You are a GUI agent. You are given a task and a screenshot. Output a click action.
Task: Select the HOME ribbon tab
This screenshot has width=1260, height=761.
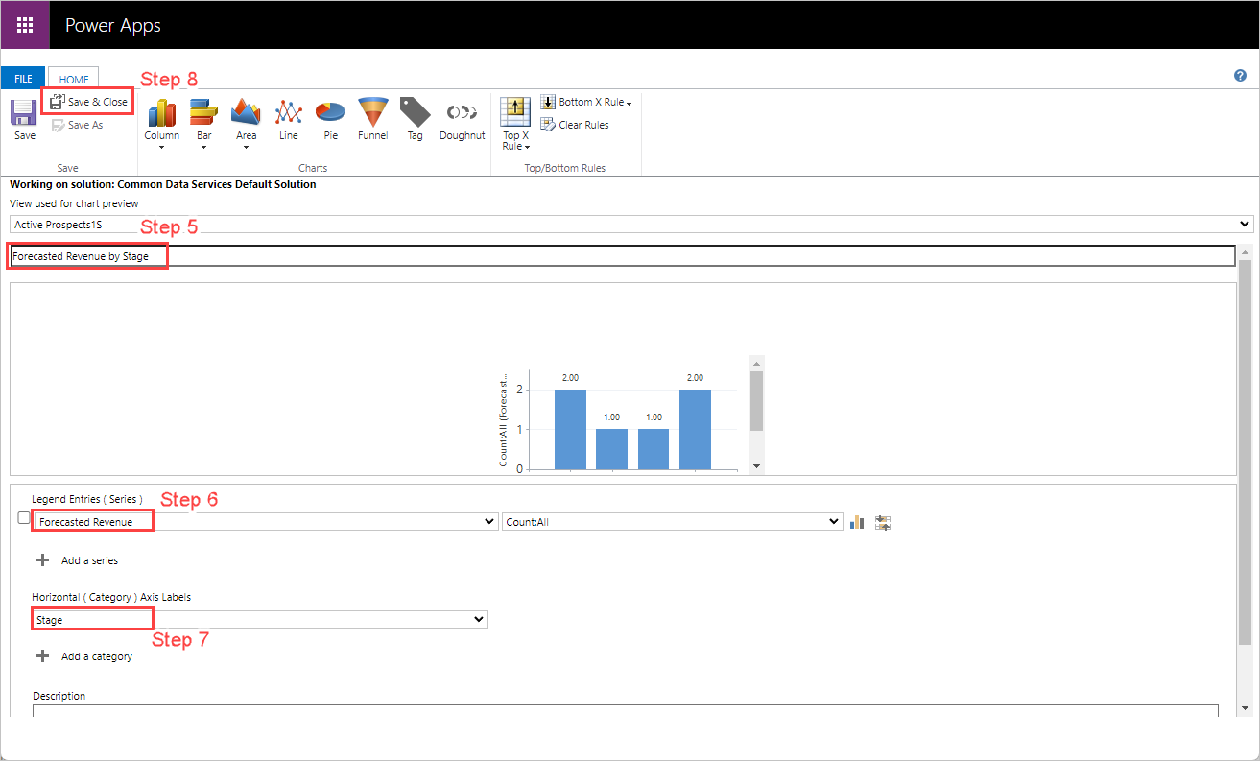coord(73,78)
